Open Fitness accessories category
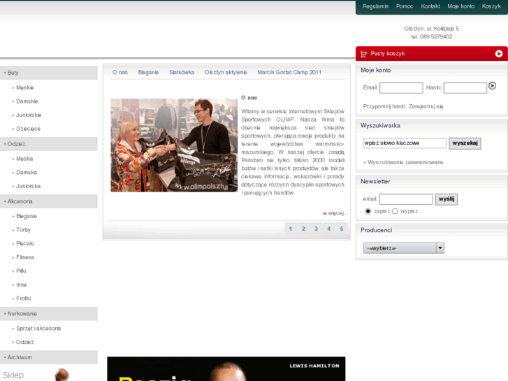This screenshot has height=381, width=508. coord(25,257)
